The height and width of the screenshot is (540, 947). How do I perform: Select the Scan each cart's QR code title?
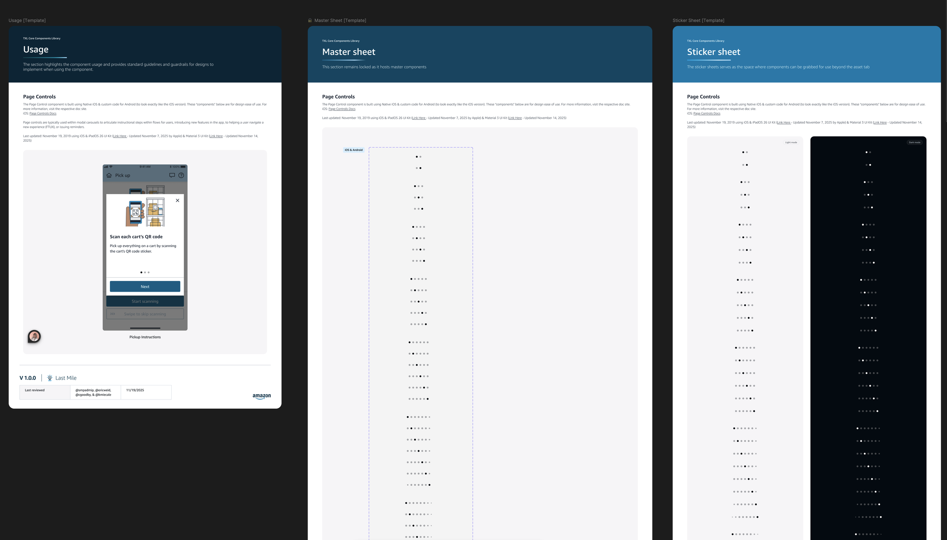[x=136, y=236]
